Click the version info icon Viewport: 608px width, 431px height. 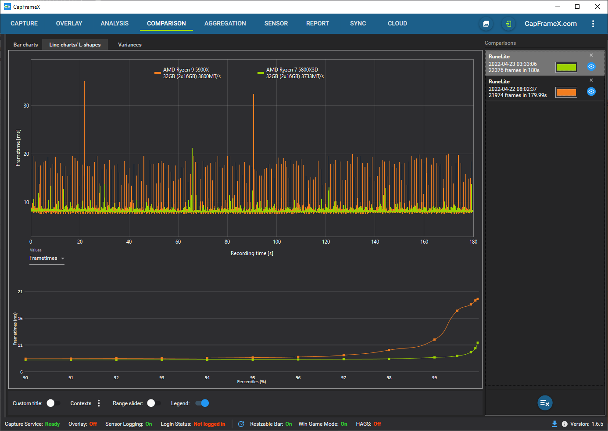click(x=565, y=424)
